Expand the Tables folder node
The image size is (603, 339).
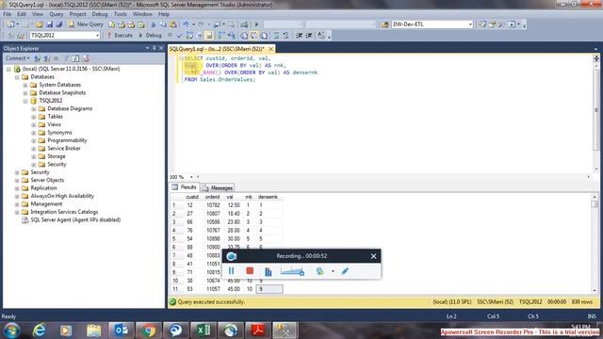coord(34,117)
